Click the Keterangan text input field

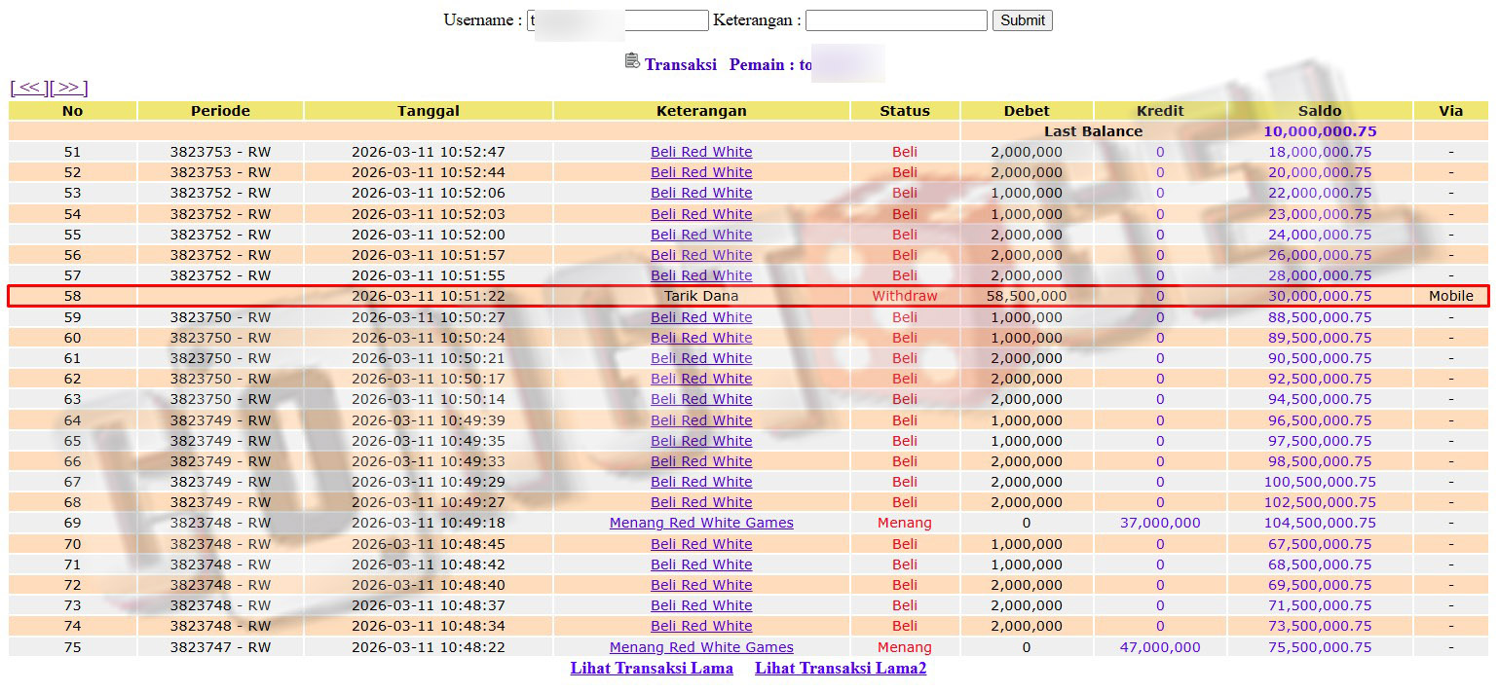895,20
